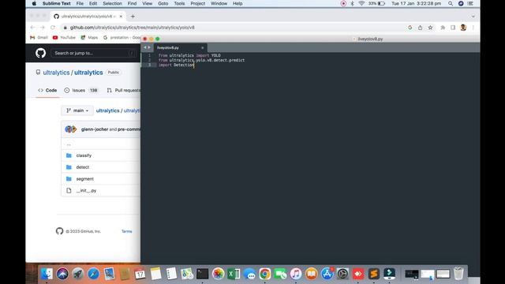This screenshot has width=505, height=284.
Task: Open red AnyDesk icon in Dock
Action: (x=358, y=274)
